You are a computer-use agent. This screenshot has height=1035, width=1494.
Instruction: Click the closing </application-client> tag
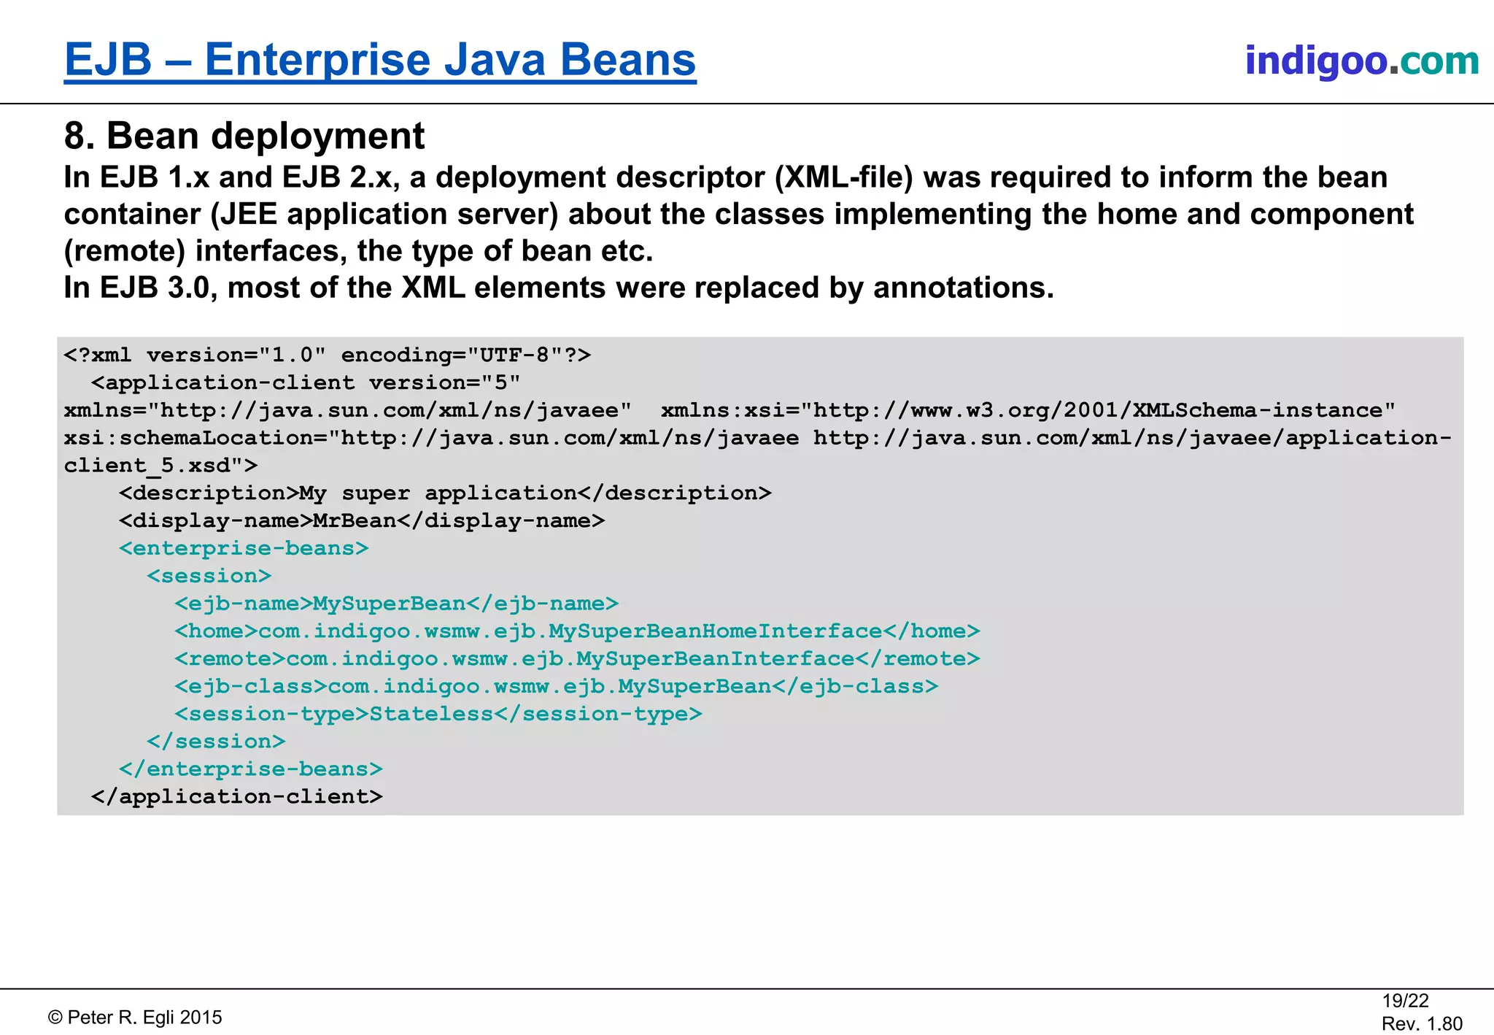(x=237, y=797)
